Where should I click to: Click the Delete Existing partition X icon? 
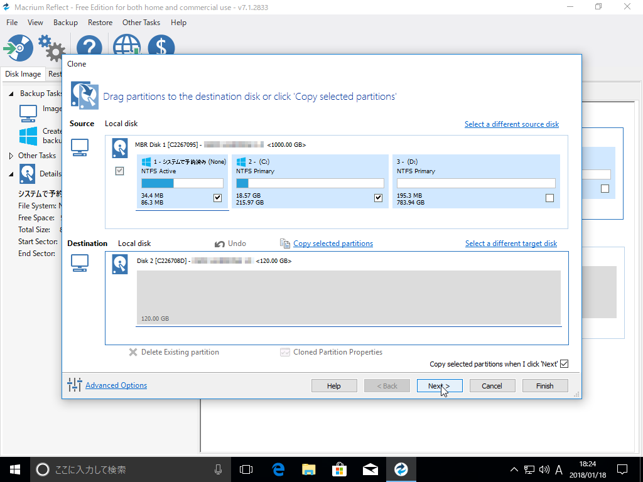click(133, 352)
